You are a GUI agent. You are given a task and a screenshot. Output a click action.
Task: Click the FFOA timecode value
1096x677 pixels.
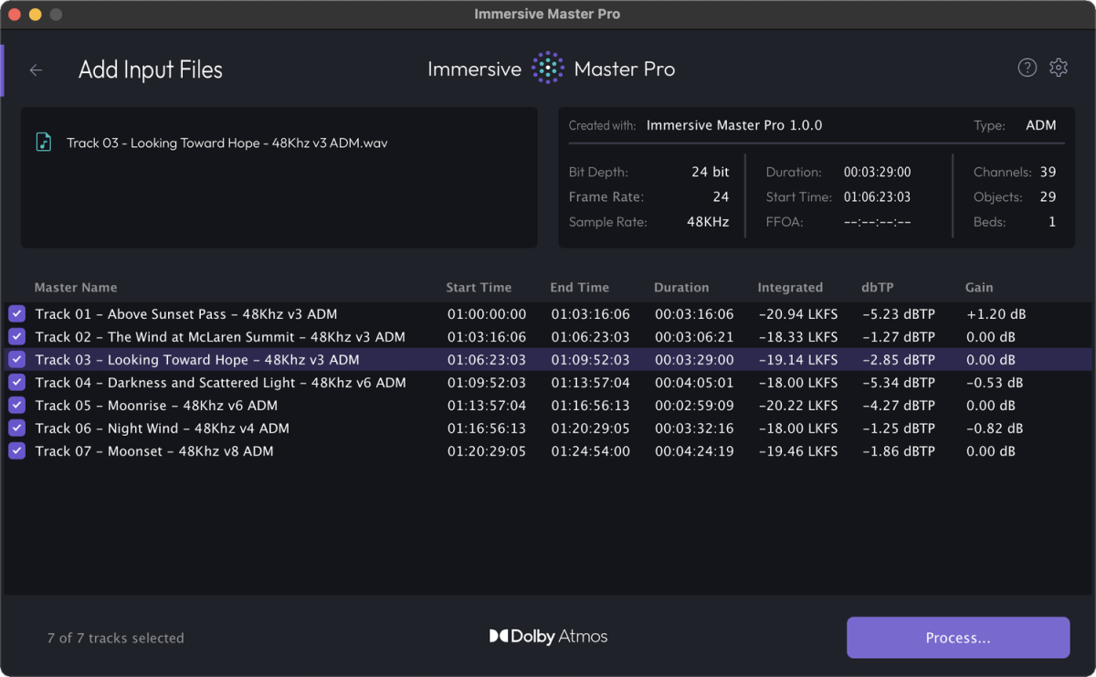877,221
